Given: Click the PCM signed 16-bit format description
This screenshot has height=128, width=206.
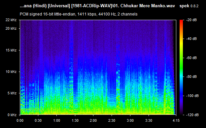Looking at the screenshot, I should [x=79, y=14].
